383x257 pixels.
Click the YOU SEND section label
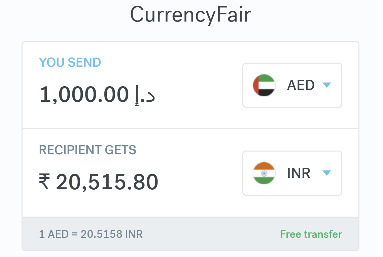(70, 62)
